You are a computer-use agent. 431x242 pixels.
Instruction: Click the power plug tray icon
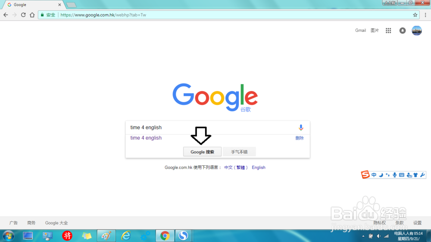[371, 236]
